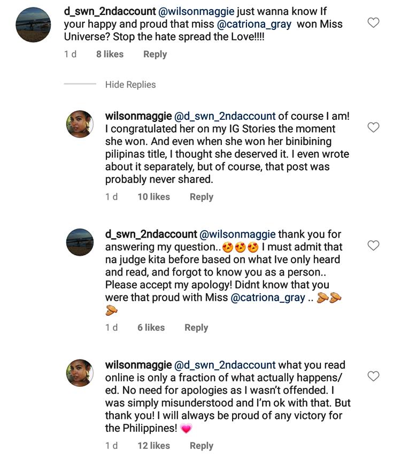Reply to the top d_swn_2ndaccount comment

click(x=155, y=54)
